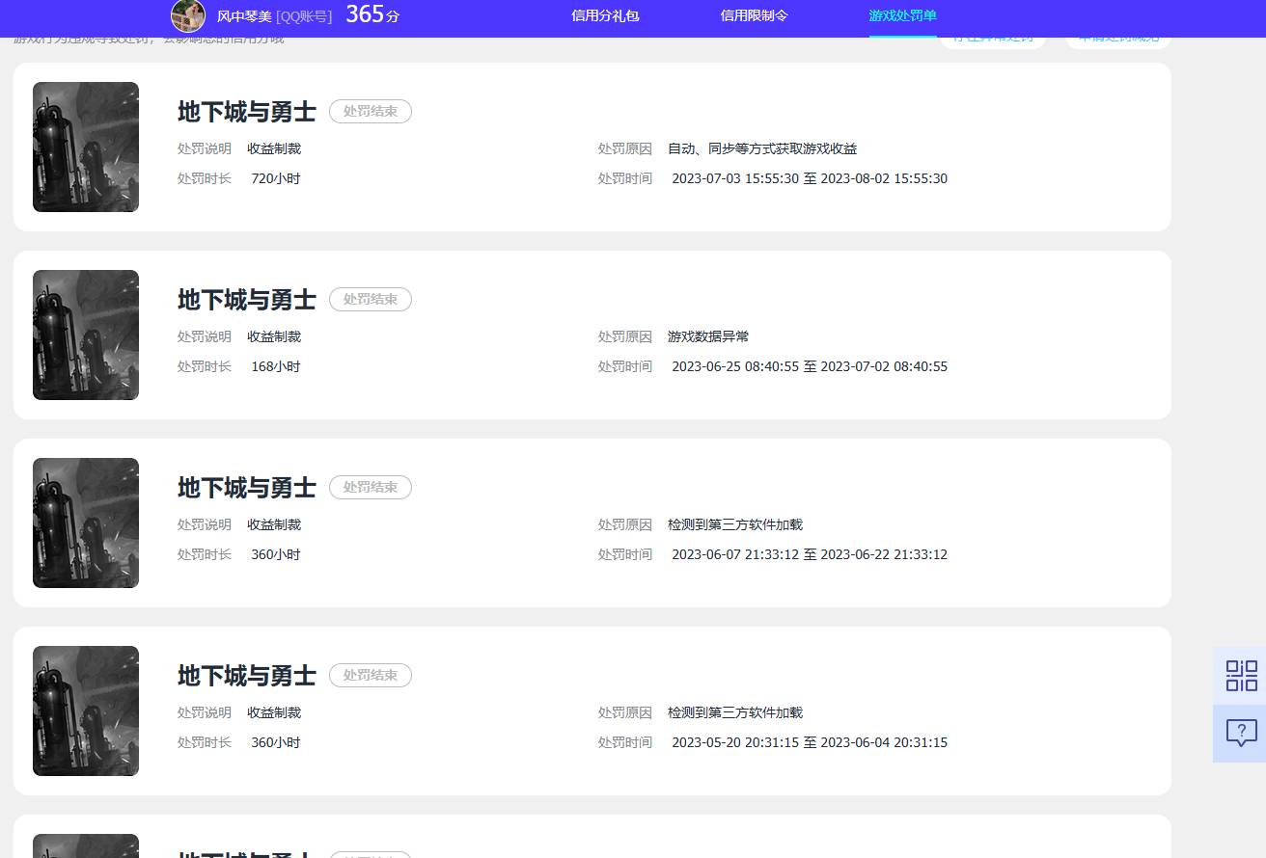This screenshot has width=1266, height=858.
Task: Open the QR code side widget
Action: point(1241,676)
